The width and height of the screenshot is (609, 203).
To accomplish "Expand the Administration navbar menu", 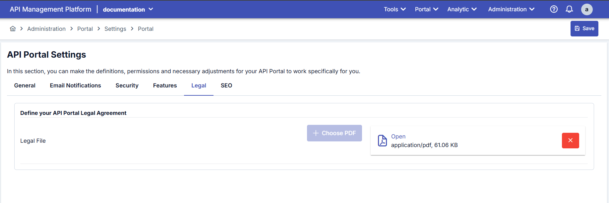I will pos(511,9).
